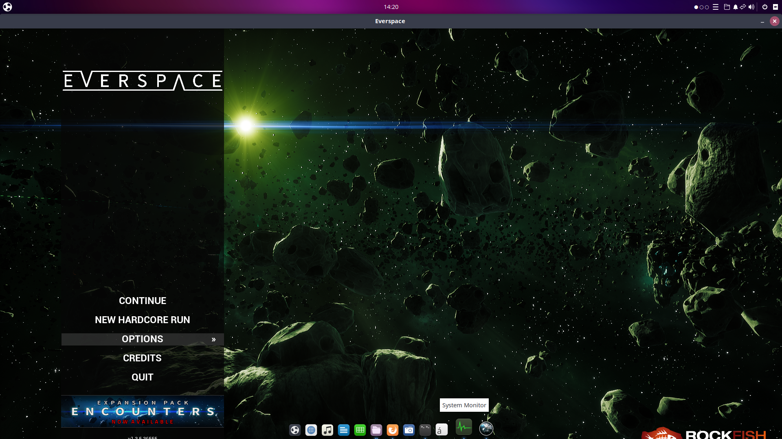Open the Terminal from the dock

tap(425, 430)
